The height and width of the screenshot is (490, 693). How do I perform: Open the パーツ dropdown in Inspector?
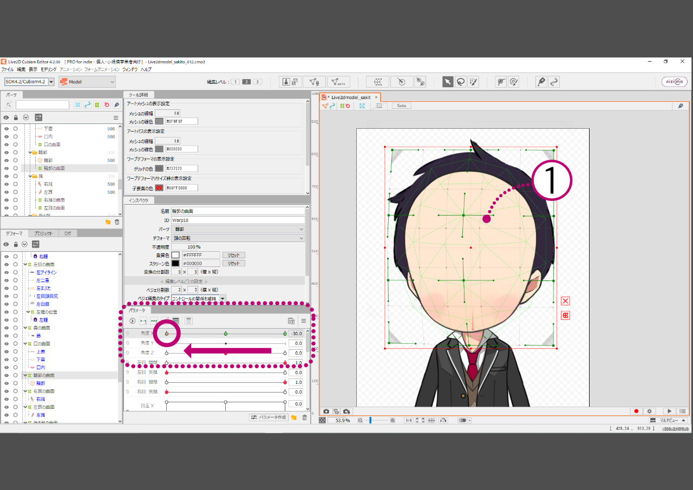click(x=238, y=229)
